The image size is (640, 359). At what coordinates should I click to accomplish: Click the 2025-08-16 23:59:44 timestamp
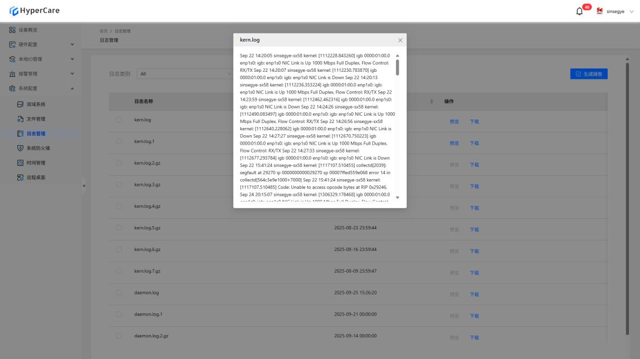(355, 249)
